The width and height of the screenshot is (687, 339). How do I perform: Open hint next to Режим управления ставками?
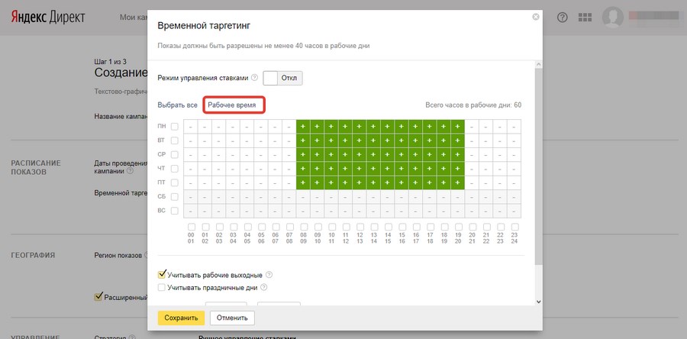coord(254,78)
